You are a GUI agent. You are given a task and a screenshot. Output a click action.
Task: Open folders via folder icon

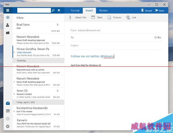[7, 33]
